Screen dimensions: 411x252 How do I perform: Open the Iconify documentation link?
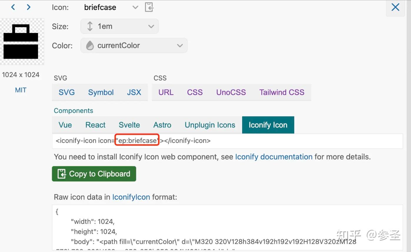tap(274, 157)
